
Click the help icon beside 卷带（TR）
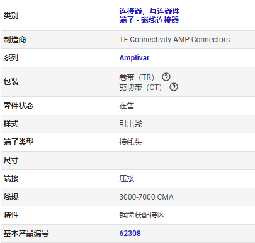pos(166,77)
